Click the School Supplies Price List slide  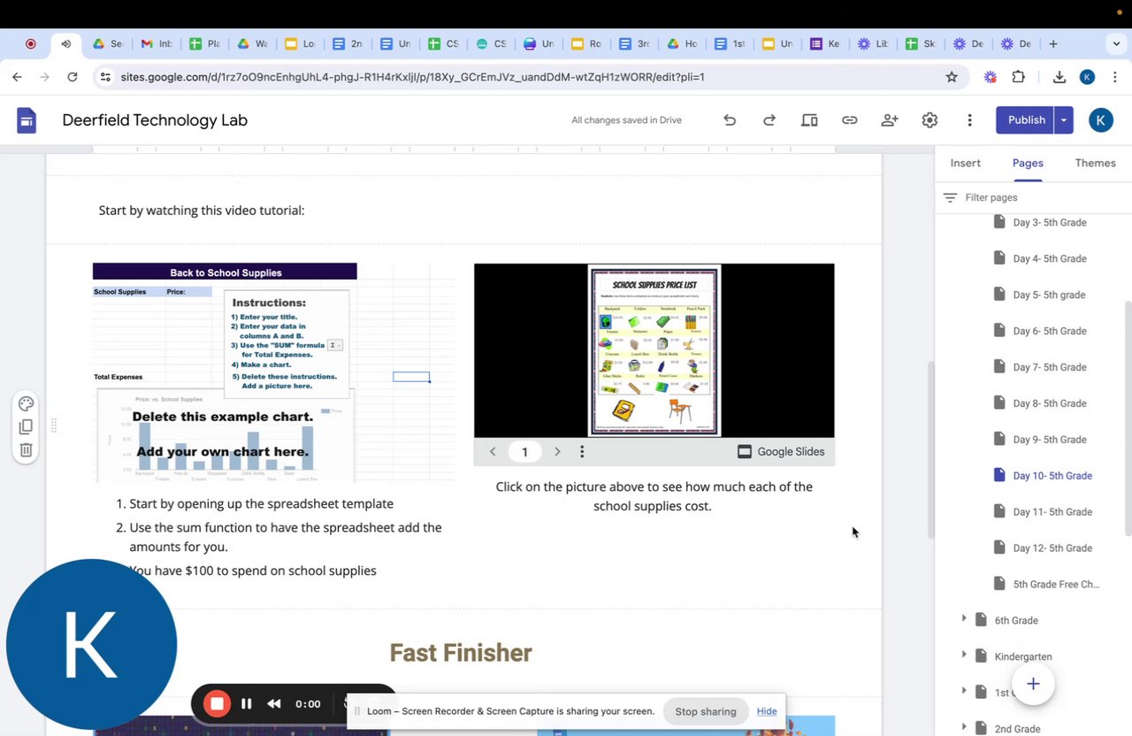[x=654, y=350]
